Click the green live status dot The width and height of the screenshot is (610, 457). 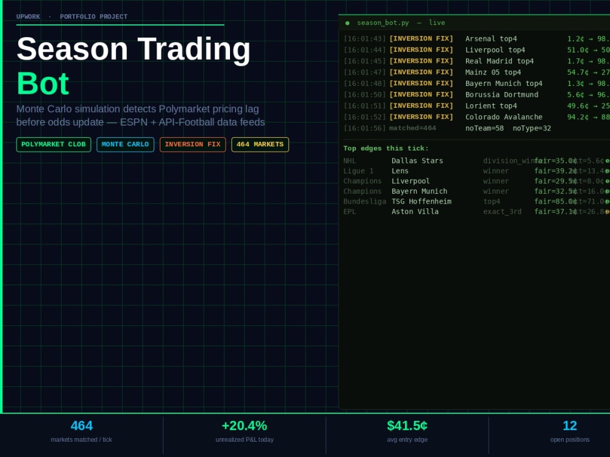(x=348, y=23)
